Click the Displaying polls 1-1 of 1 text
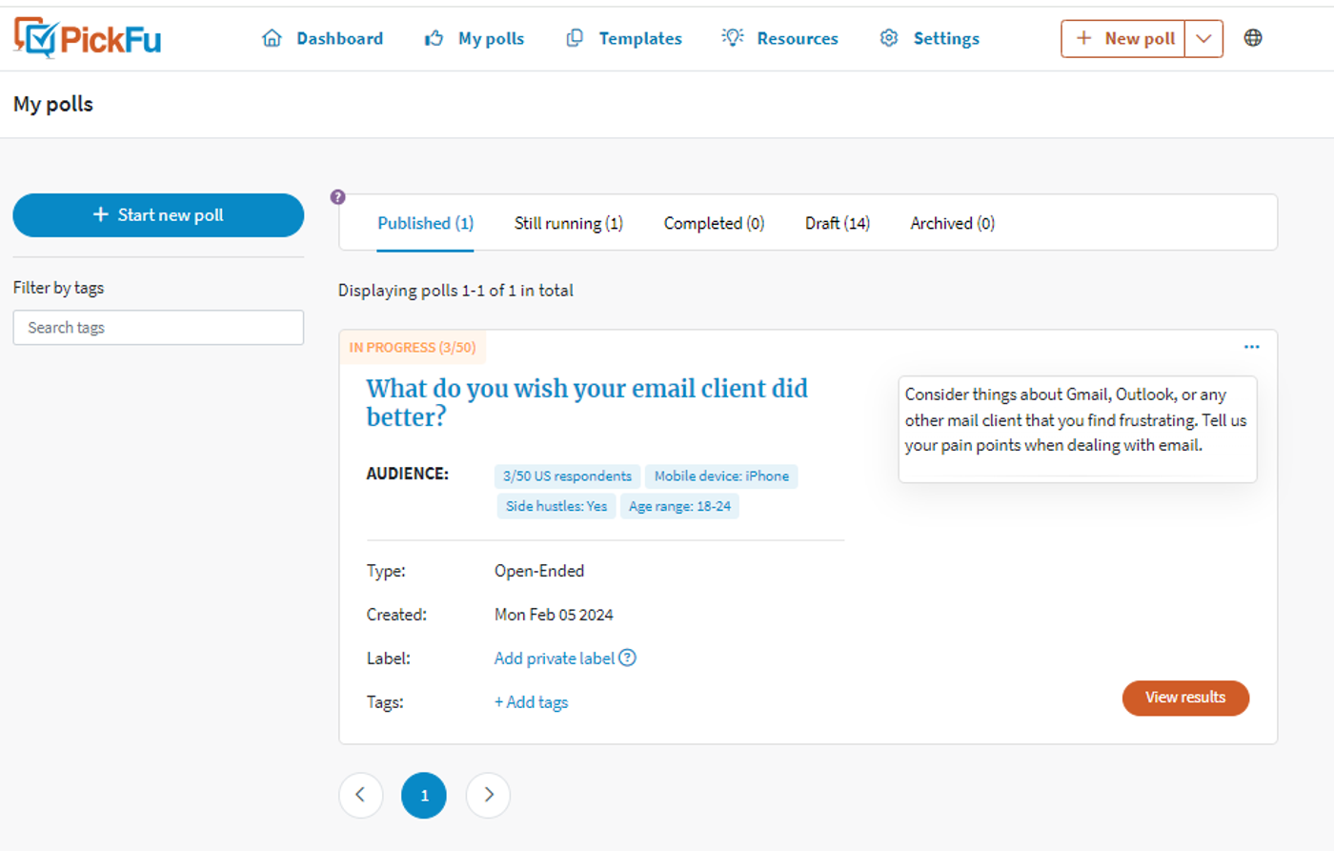1334x851 pixels. [x=455, y=291]
